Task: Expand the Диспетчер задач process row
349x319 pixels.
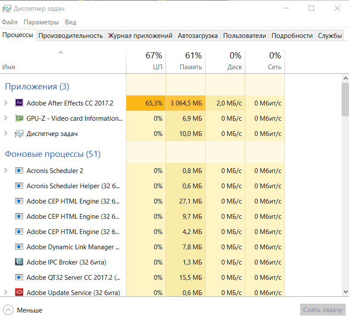Action: click(x=6, y=133)
